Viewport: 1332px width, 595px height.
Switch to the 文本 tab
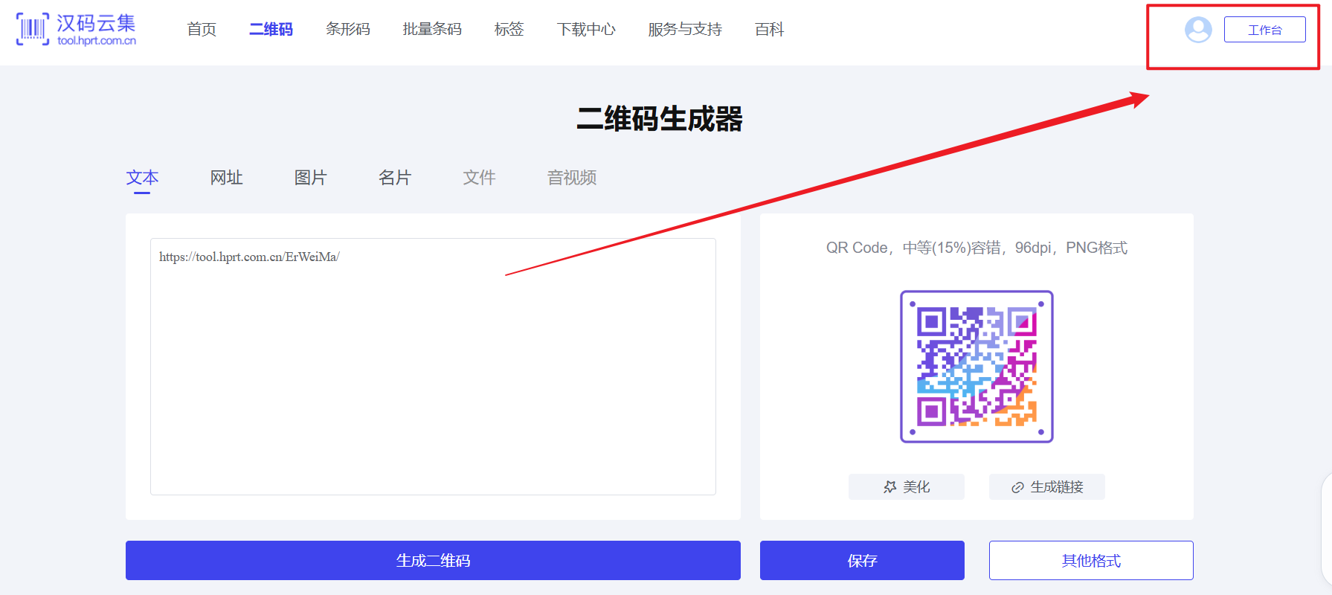click(142, 178)
